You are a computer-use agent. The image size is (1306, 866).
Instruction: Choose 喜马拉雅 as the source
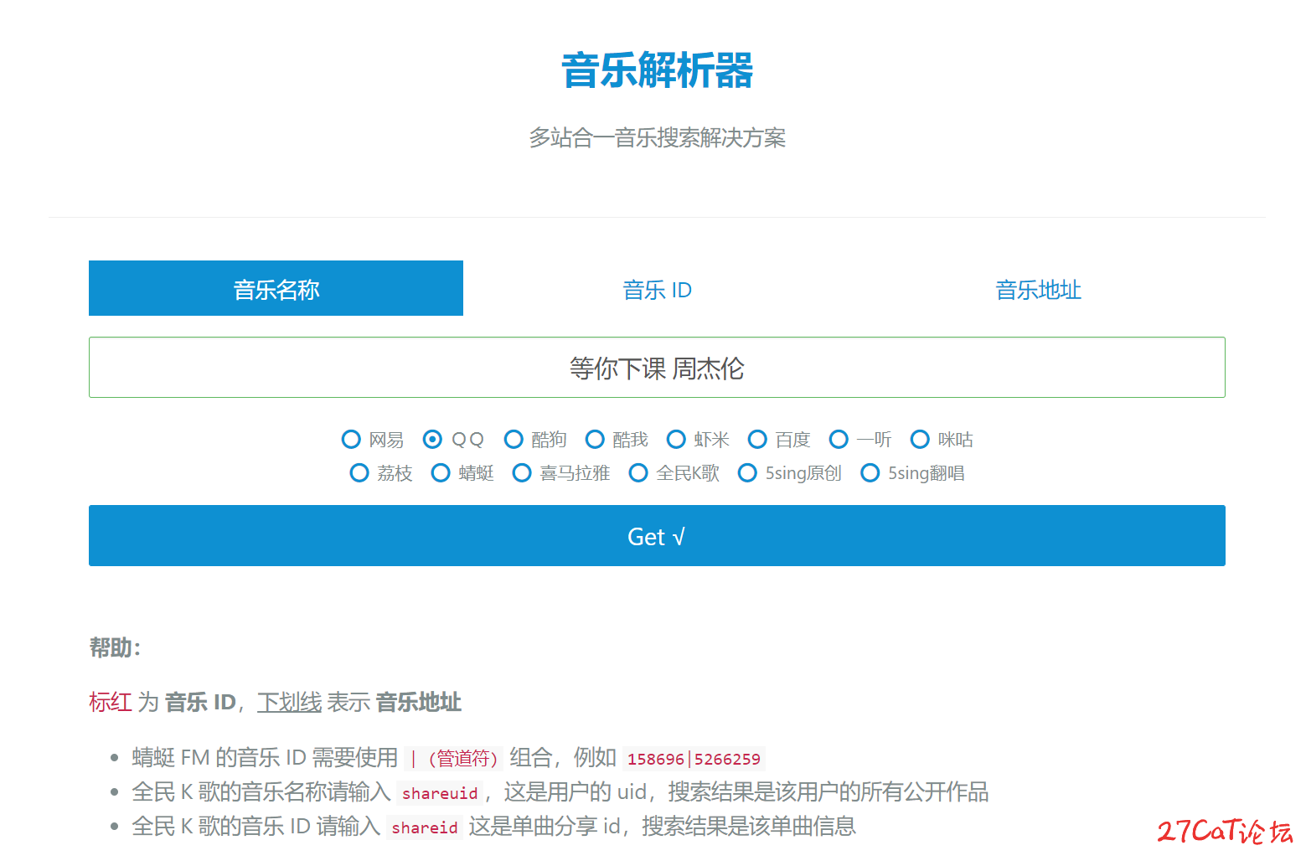tap(522, 472)
